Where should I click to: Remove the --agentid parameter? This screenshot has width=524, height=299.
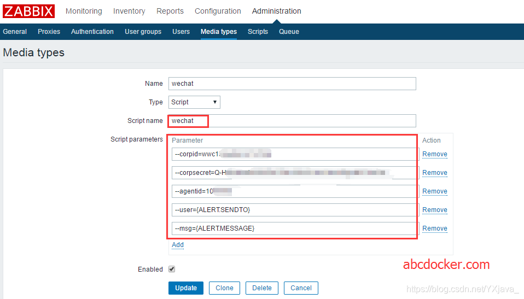tap(434, 191)
